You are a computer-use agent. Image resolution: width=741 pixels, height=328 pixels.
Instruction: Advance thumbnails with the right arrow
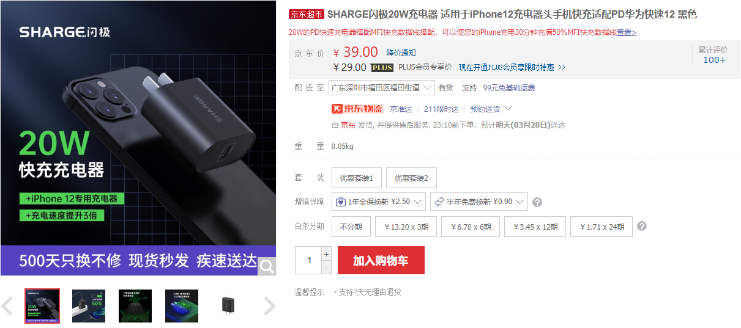(x=269, y=306)
